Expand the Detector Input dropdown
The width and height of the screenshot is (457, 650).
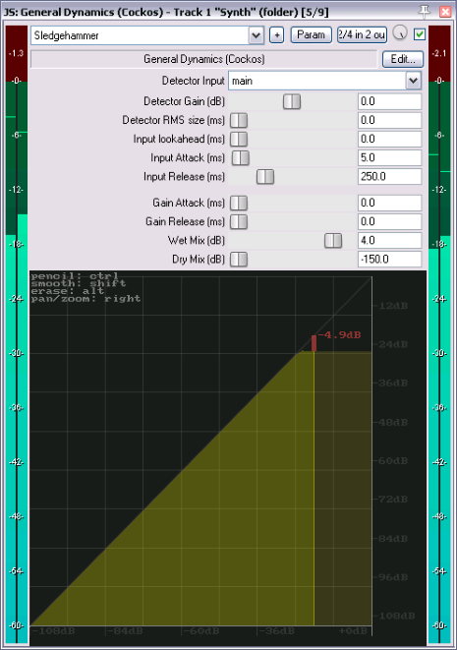point(413,81)
